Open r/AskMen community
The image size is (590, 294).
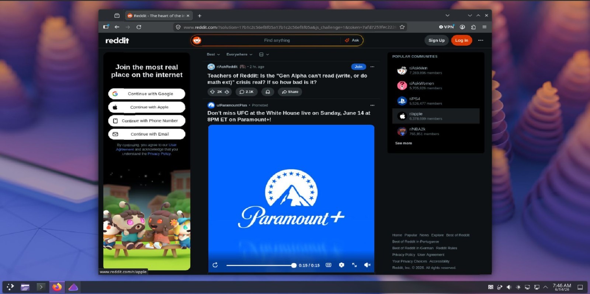pos(436,70)
